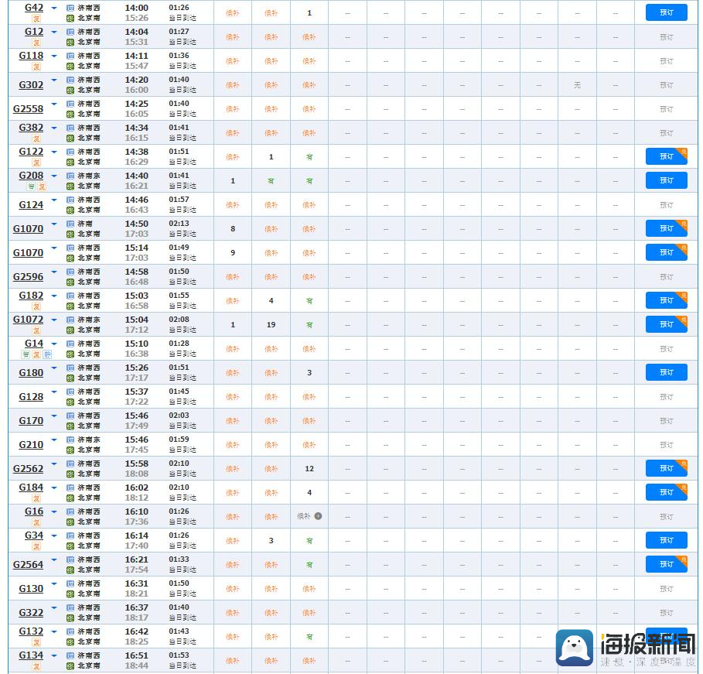This screenshot has width=703, height=674.
Task: Click the 智 icon under train G208
Action: [31, 186]
